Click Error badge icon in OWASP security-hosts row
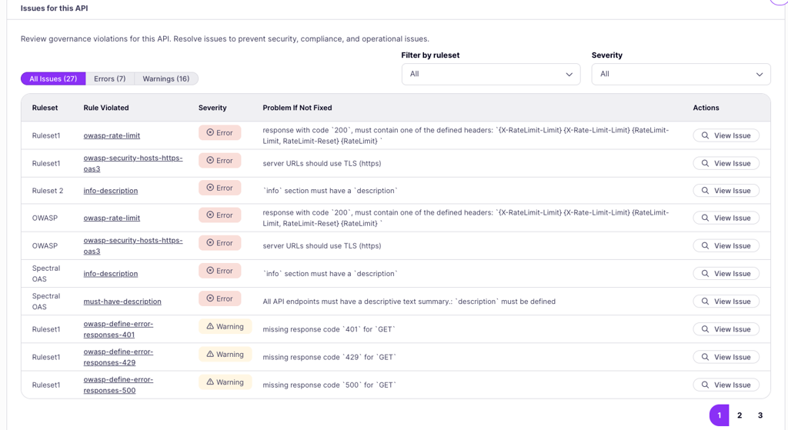 [210, 242]
